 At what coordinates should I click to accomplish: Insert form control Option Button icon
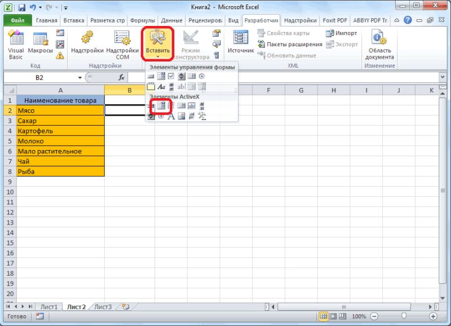[202, 76]
